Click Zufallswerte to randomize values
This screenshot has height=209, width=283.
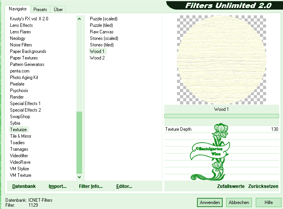coord(231,186)
